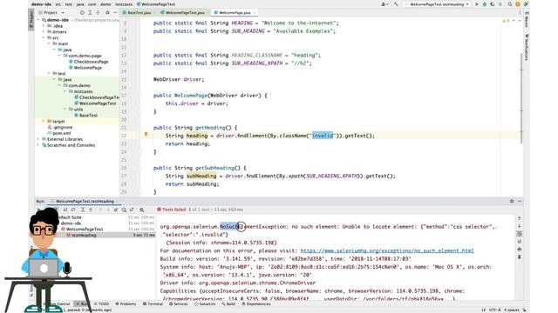Start debugging with the bug icon
This screenshot has height=313, width=558.
(485, 4)
